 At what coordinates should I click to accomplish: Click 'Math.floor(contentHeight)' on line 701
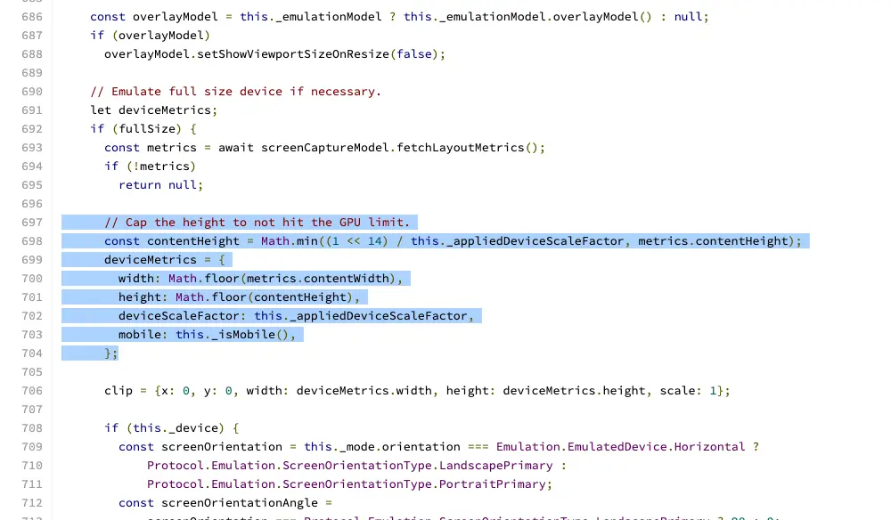264,297
